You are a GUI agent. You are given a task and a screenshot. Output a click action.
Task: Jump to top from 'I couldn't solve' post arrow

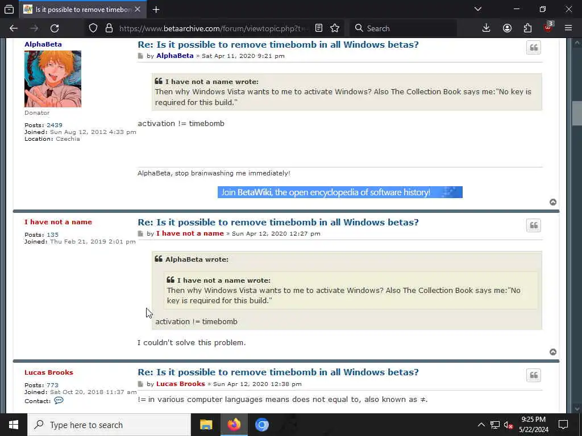click(552, 352)
